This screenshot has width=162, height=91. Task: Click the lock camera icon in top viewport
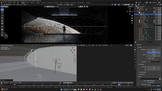click(x=132, y=23)
